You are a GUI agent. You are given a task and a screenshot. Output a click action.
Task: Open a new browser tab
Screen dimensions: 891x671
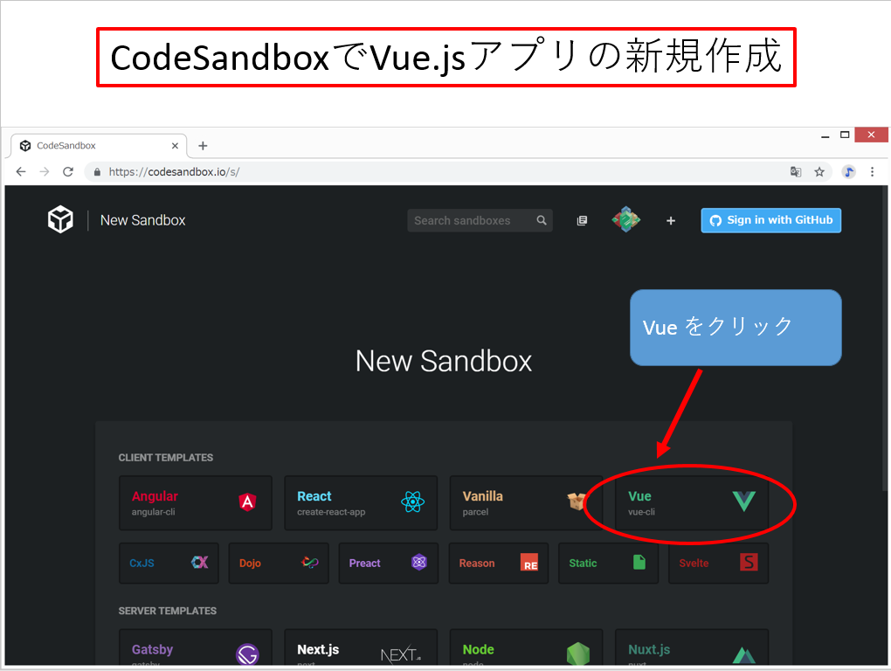coord(203,146)
